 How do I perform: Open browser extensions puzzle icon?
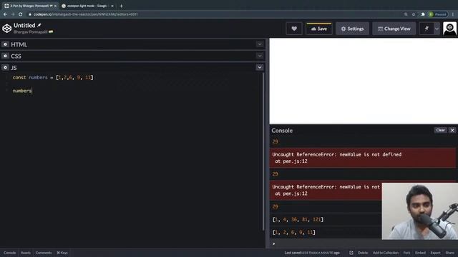point(423,14)
